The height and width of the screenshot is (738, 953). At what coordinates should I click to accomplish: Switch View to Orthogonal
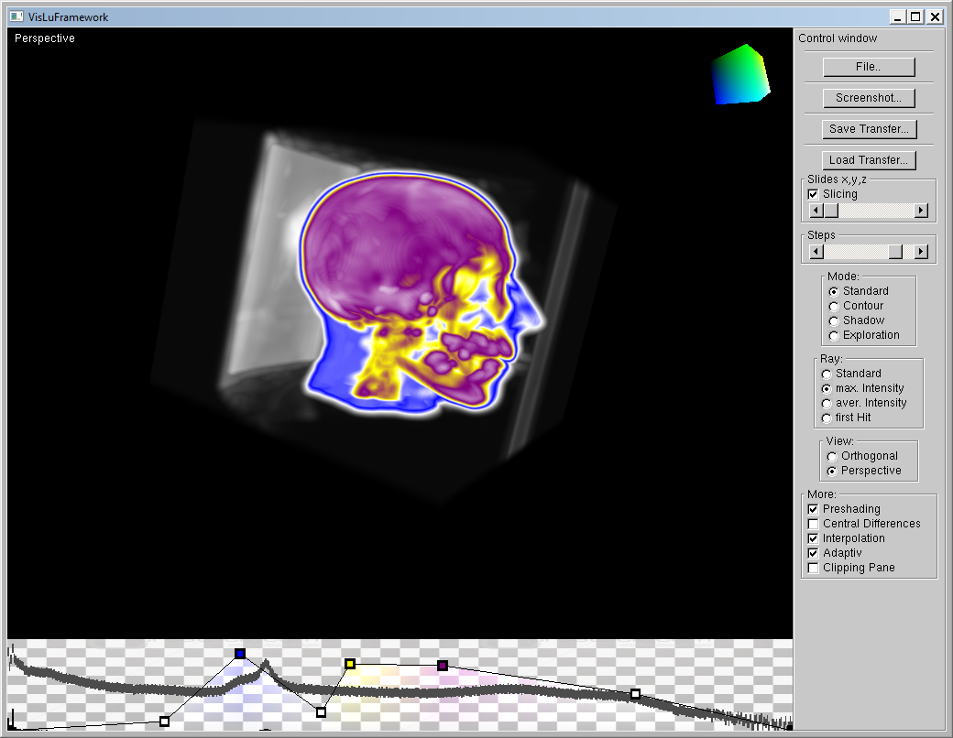[x=832, y=455]
